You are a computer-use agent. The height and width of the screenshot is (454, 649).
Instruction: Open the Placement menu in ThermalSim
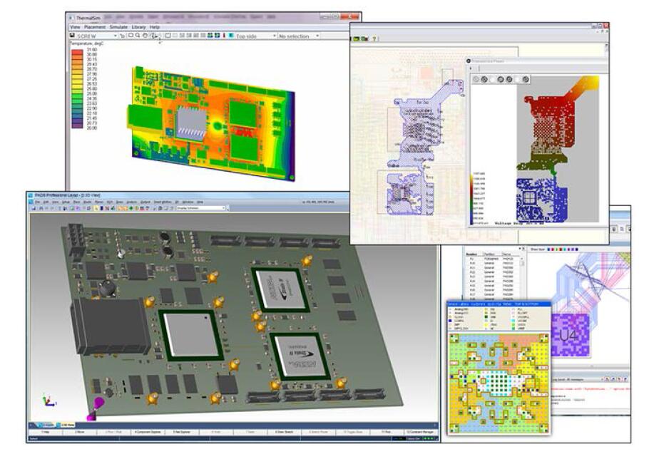[95, 27]
